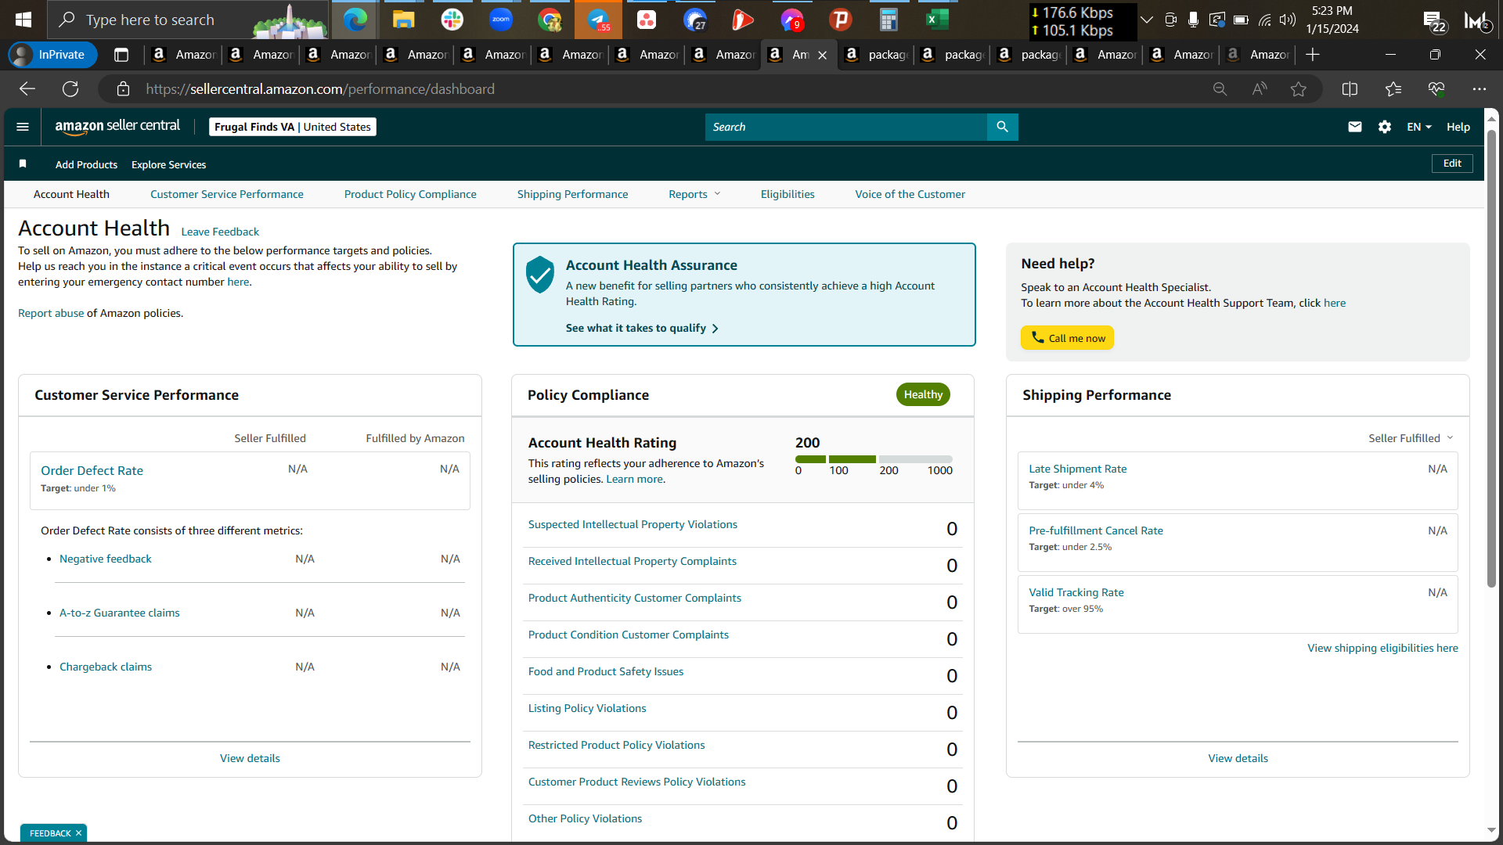Open the EN language dropdown
Screen dimensions: 1503x845
point(1418,127)
